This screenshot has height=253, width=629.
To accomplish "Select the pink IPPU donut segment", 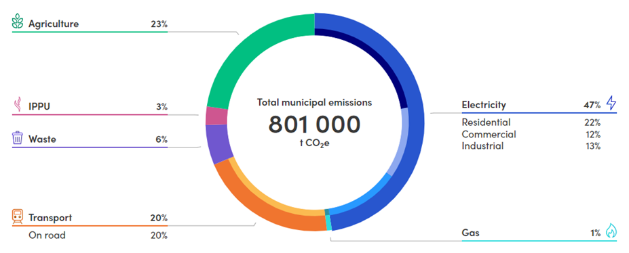I will coord(216,116).
